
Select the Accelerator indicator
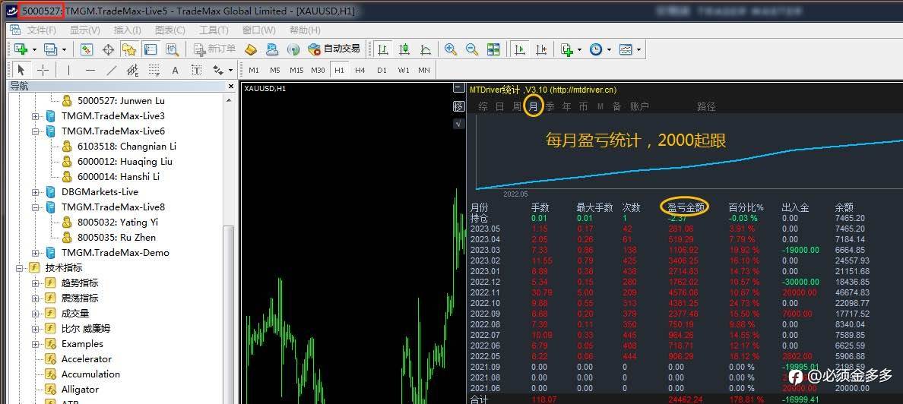87,359
